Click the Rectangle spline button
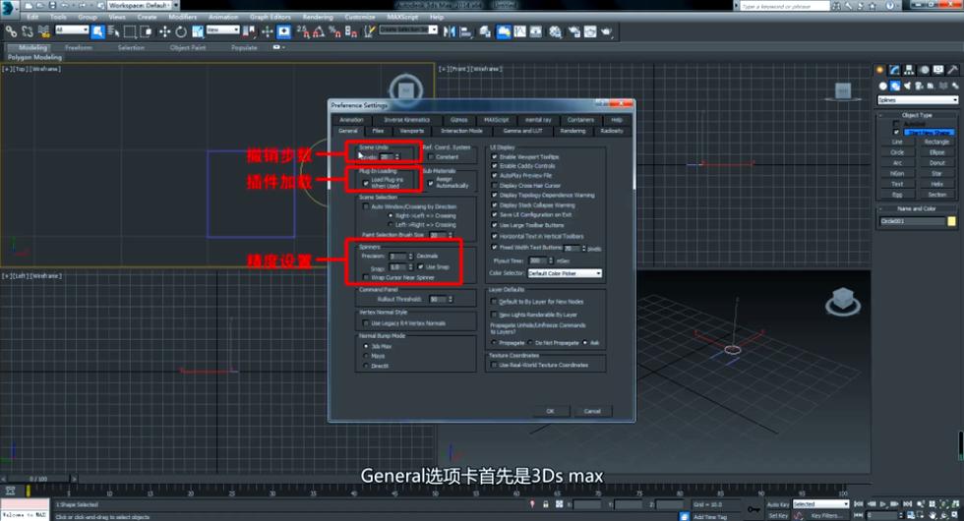The height and width of the screenshot is (521, 964). [936, 142]
